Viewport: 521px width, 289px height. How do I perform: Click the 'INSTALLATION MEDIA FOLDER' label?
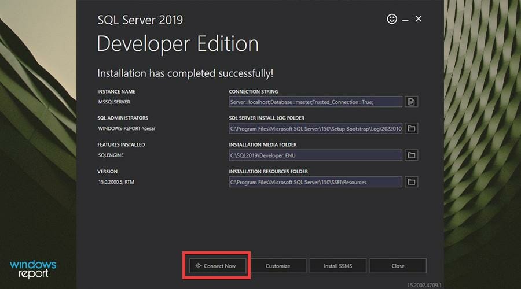click(263, 144)
